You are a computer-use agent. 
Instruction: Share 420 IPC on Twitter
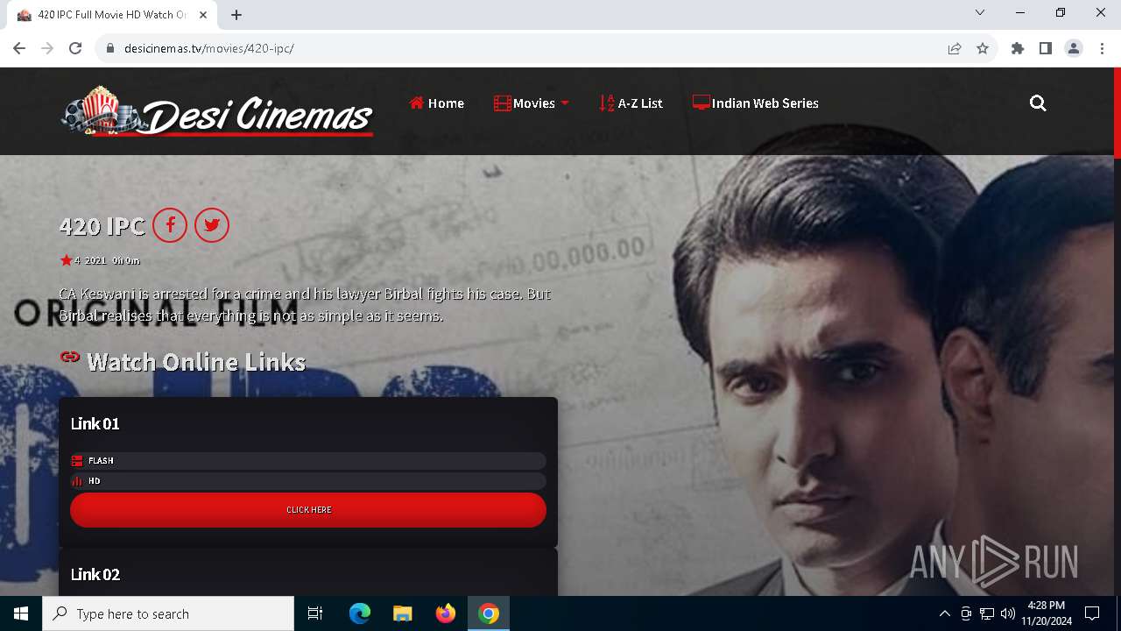click(212, 225)
